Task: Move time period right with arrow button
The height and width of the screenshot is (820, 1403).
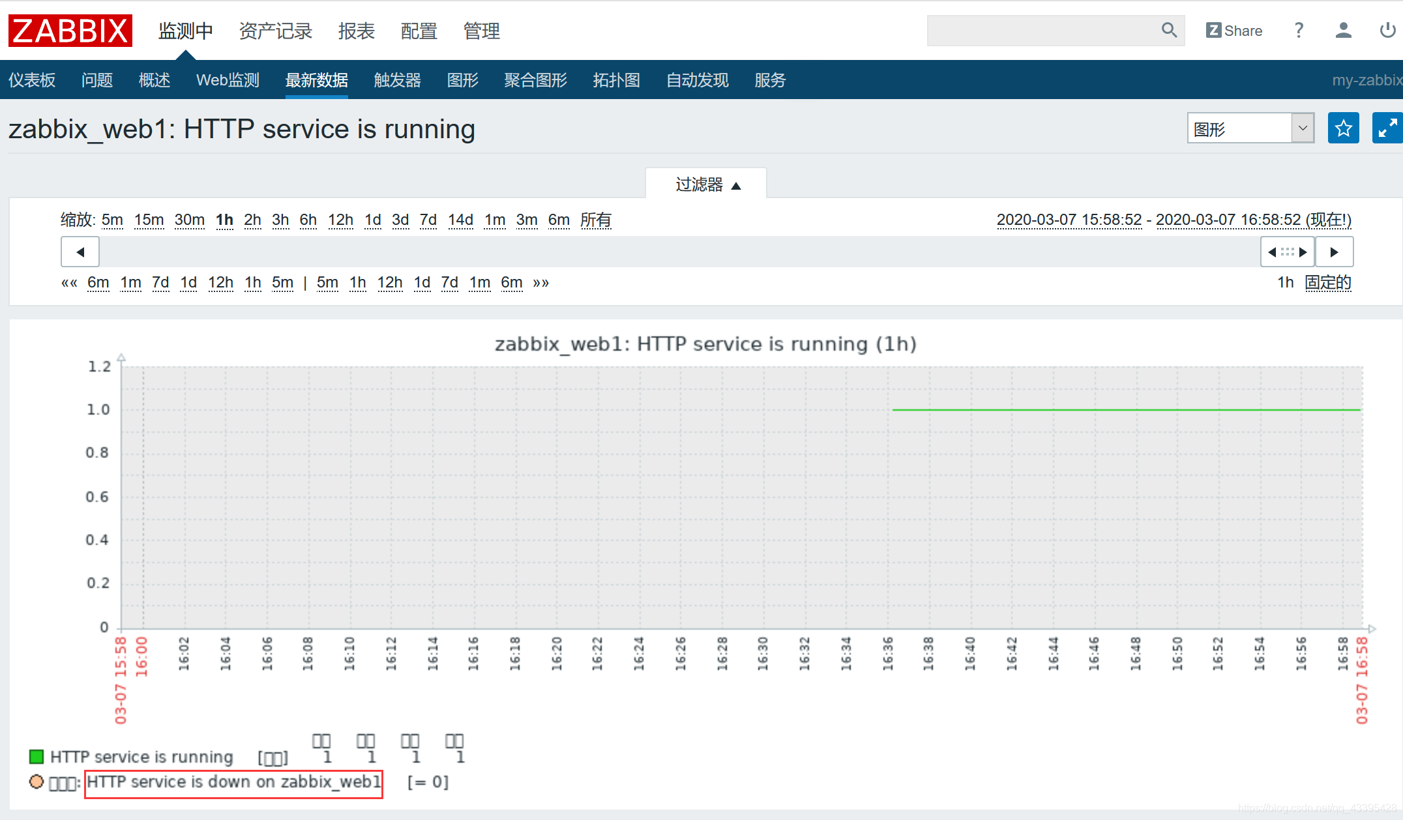Action: (1334, 252)
